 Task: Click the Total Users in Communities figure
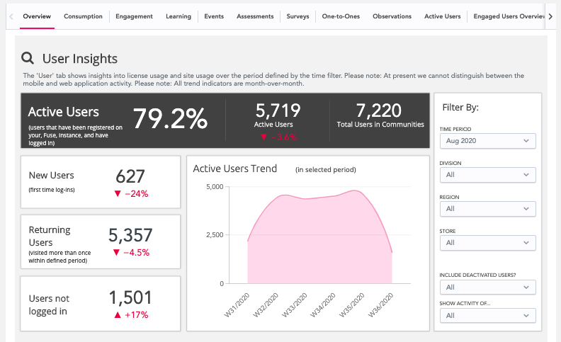tap(380, 110)
